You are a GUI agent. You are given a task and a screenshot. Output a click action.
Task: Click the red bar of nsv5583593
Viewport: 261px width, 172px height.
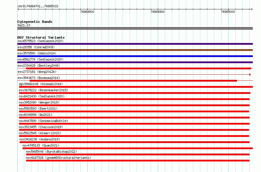coord(134,111)
